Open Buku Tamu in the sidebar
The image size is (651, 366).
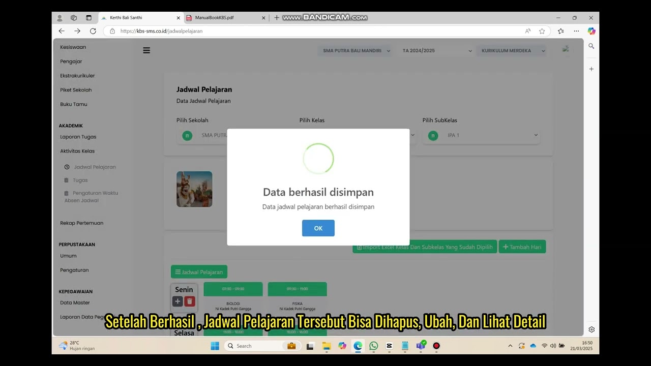(x=74, y=104)
